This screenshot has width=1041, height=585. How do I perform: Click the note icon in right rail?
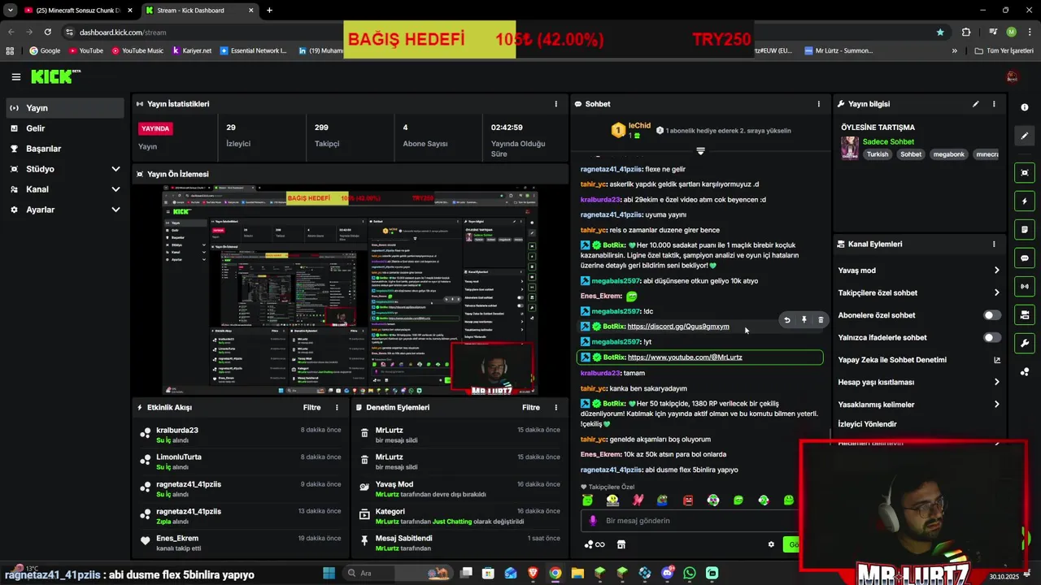(x=1025, y=229)
